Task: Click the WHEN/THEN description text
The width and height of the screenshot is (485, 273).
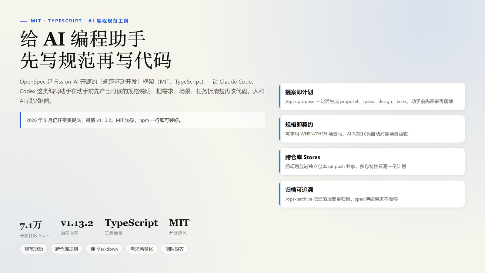Action: pyautogui.click(x=346, y=134)
